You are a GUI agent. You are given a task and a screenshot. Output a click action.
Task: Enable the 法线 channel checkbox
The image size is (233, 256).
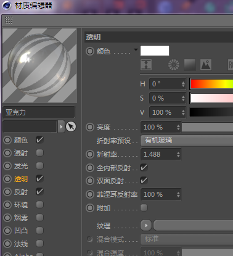(x=39, y=244)
